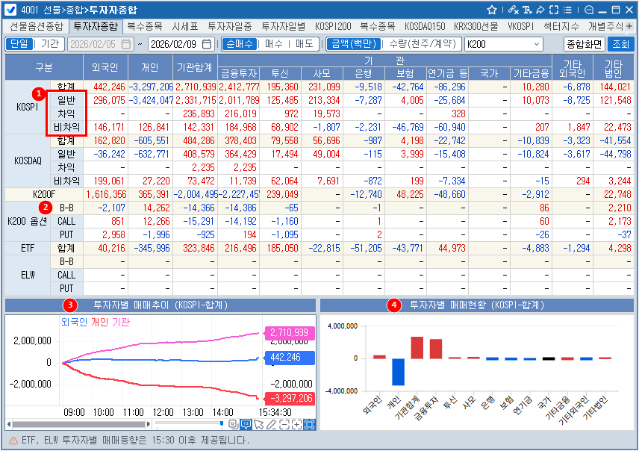Open the calendar picker for end date 2026/02/09
The height and width of the screenshot is (451, 639).
pos(207,44)
